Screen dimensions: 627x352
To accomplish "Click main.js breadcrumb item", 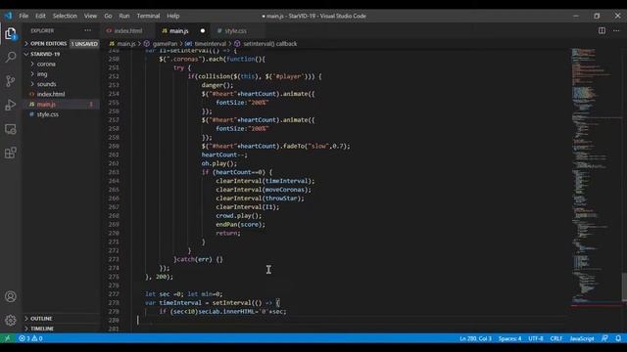I will point(126,43).
